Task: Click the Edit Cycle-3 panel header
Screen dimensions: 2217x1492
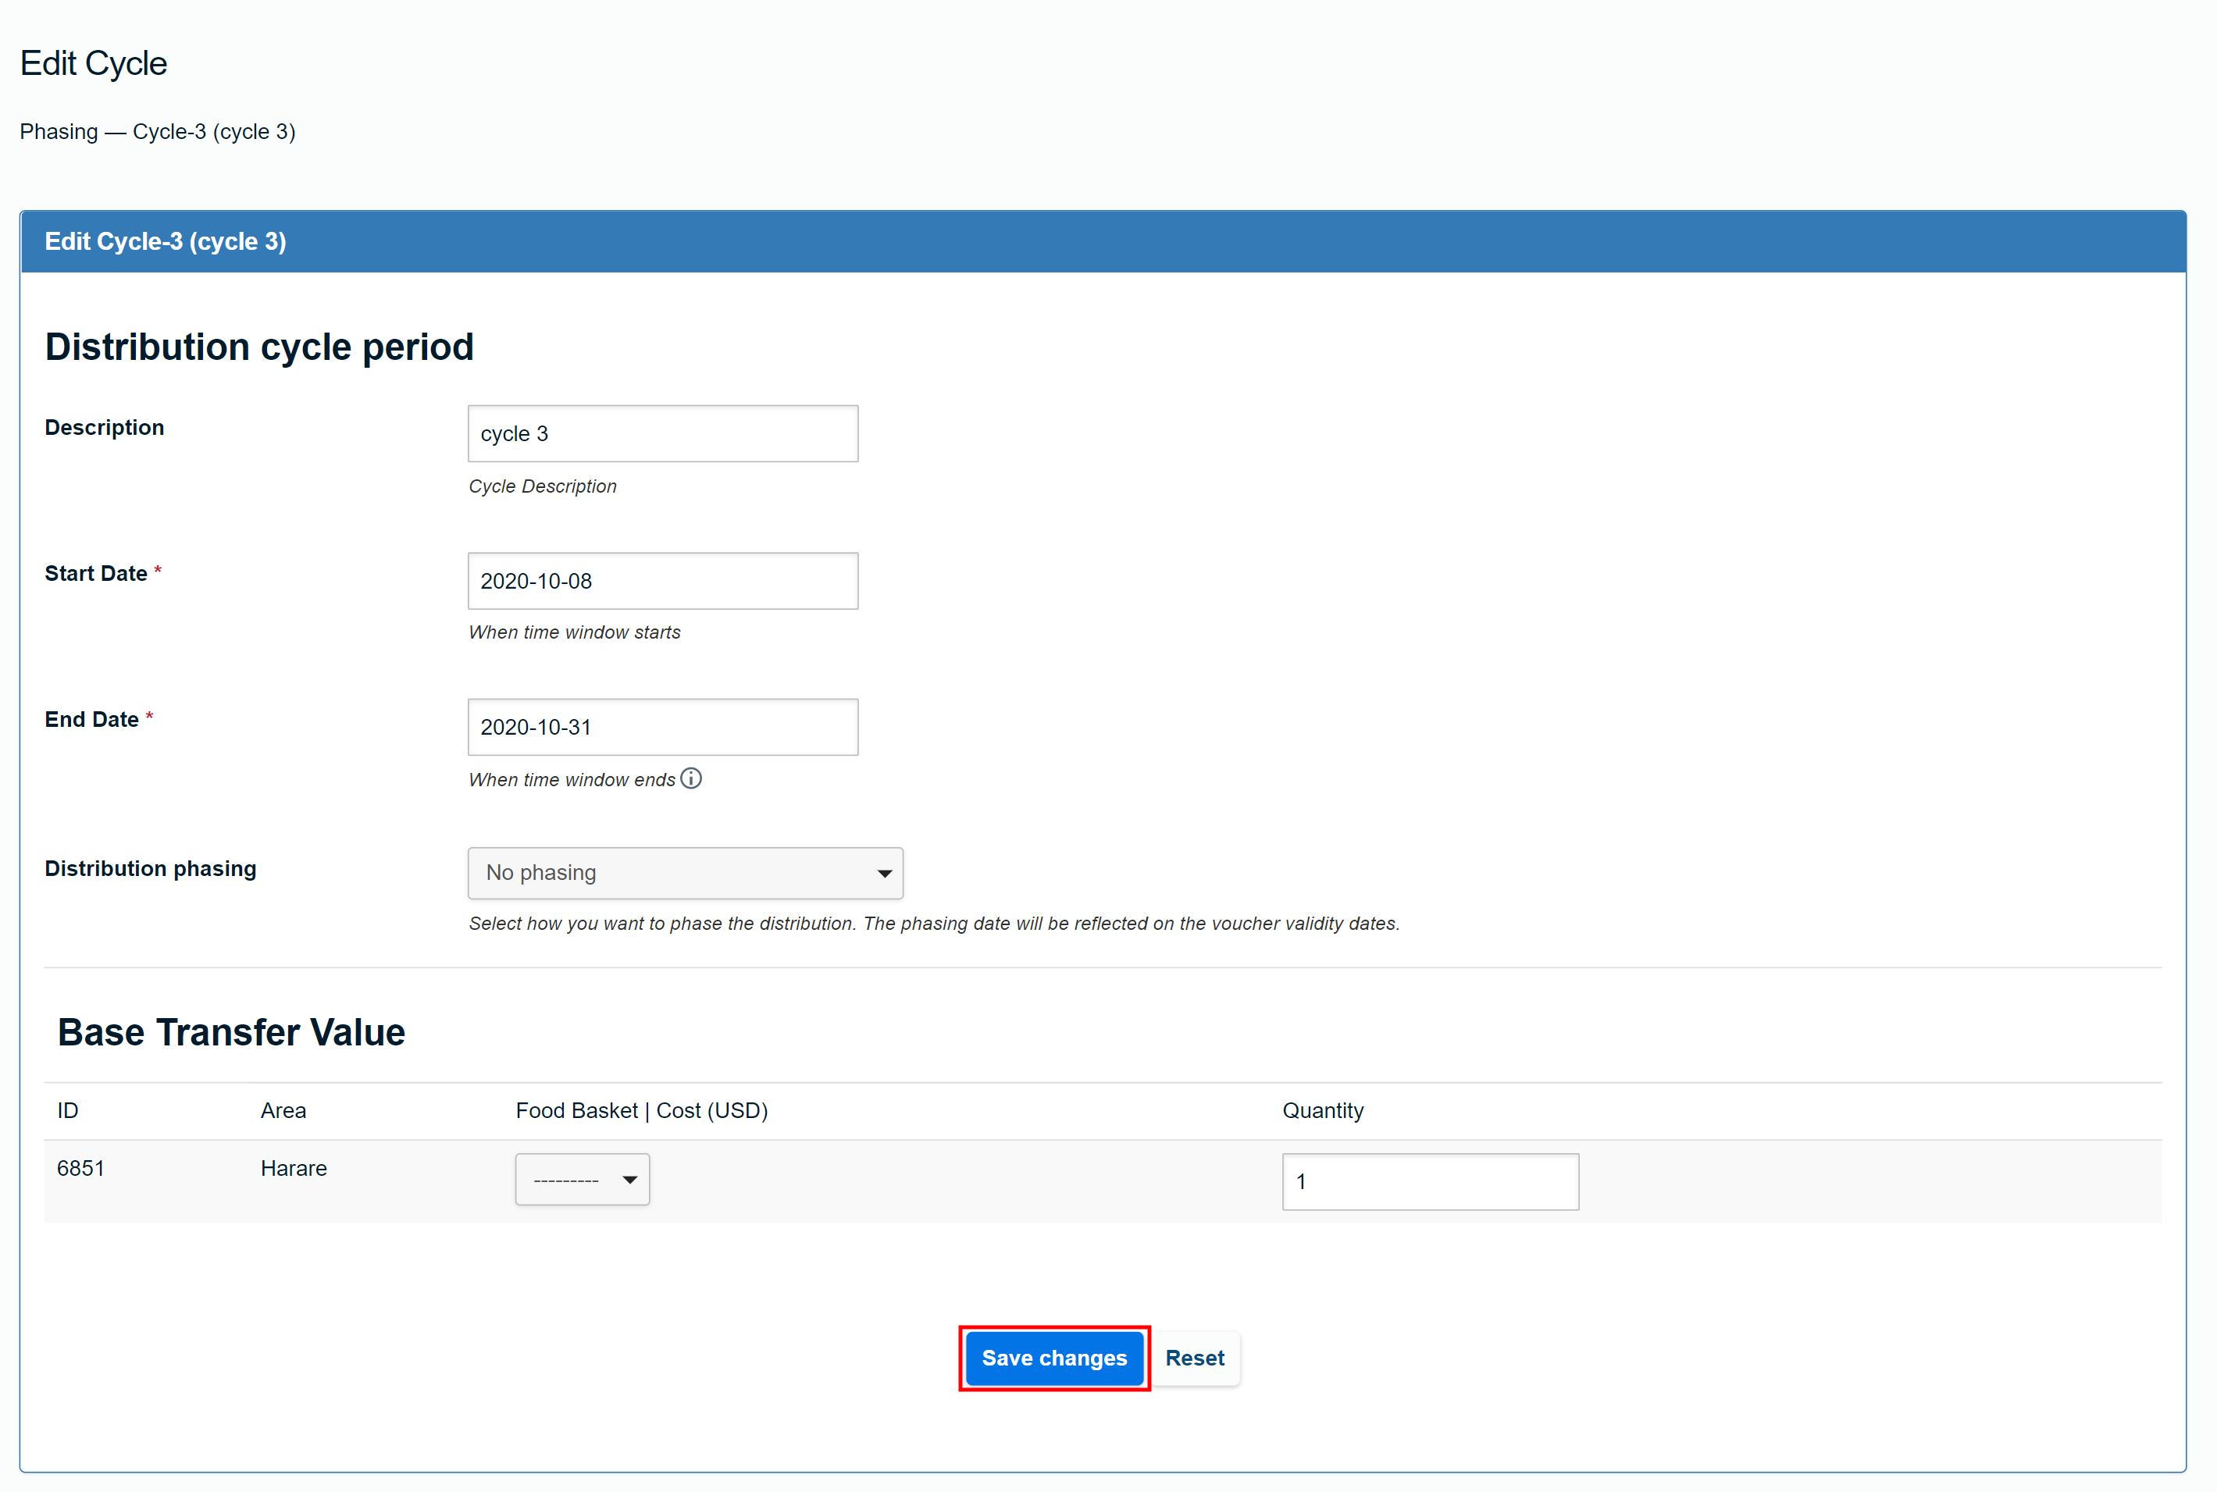Action: point(166,242)
